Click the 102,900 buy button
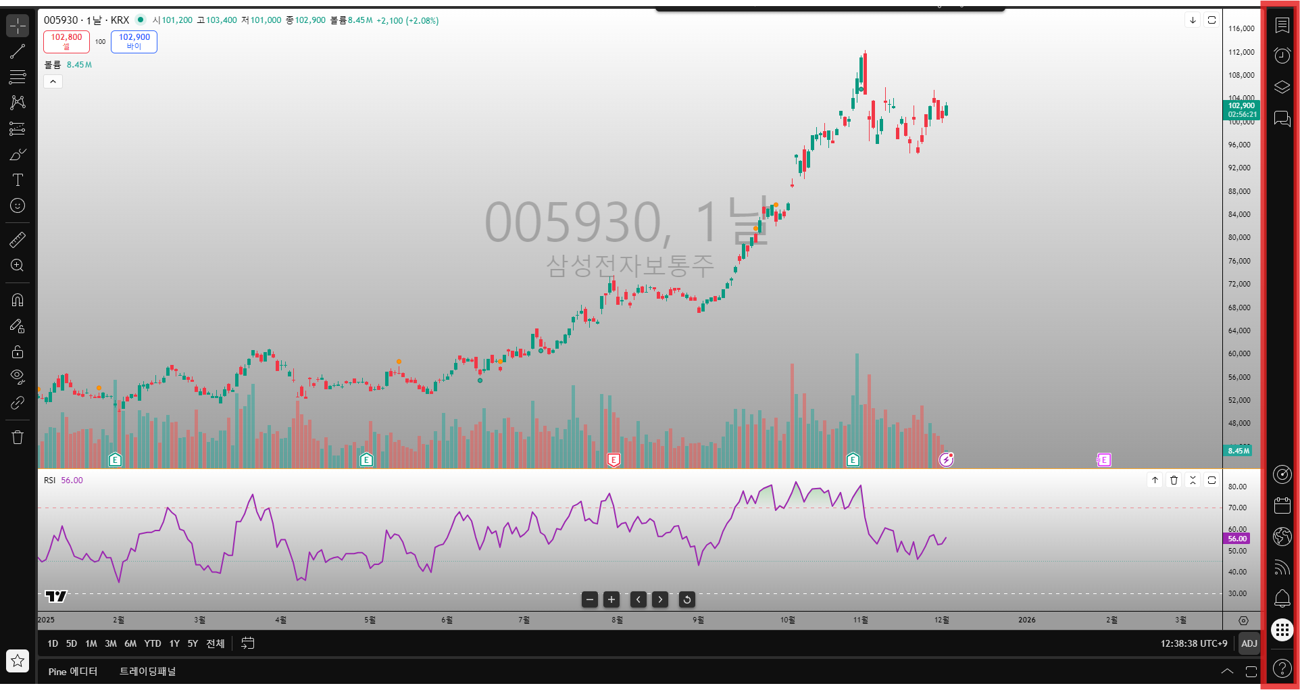1300x690 pixels. [134, 41]
